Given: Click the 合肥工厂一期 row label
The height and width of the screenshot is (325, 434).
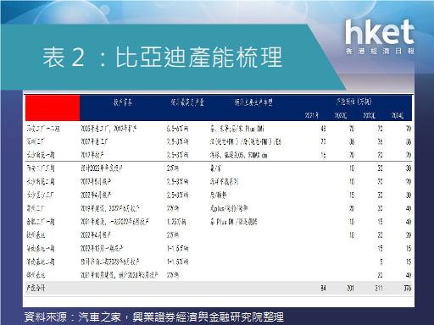Looking at the screenshot, I should click(x=41, y=222).
